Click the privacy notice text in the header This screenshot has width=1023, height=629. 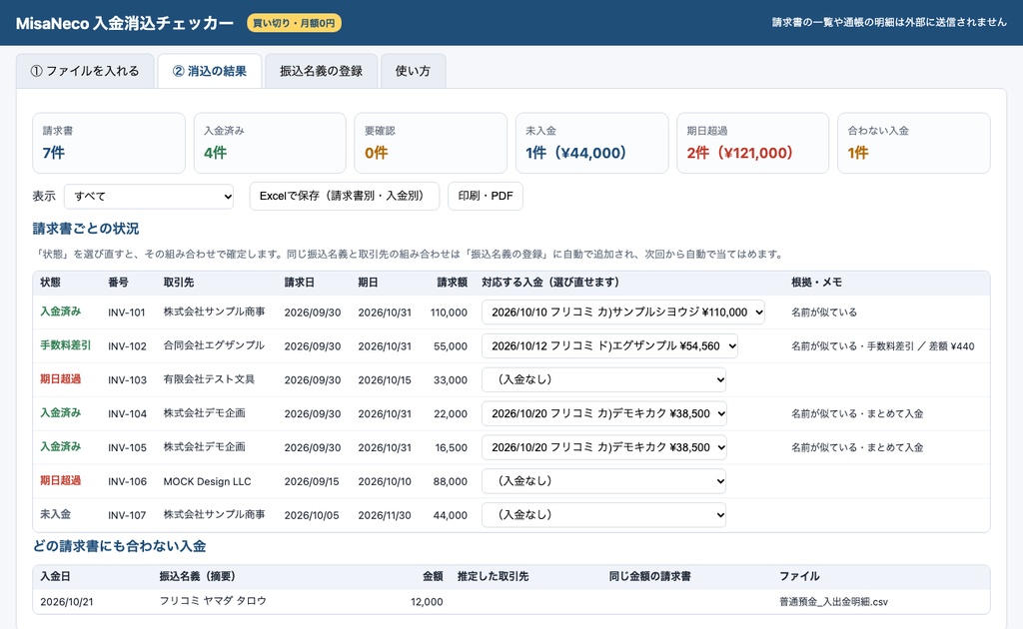[x=889, y=22]
